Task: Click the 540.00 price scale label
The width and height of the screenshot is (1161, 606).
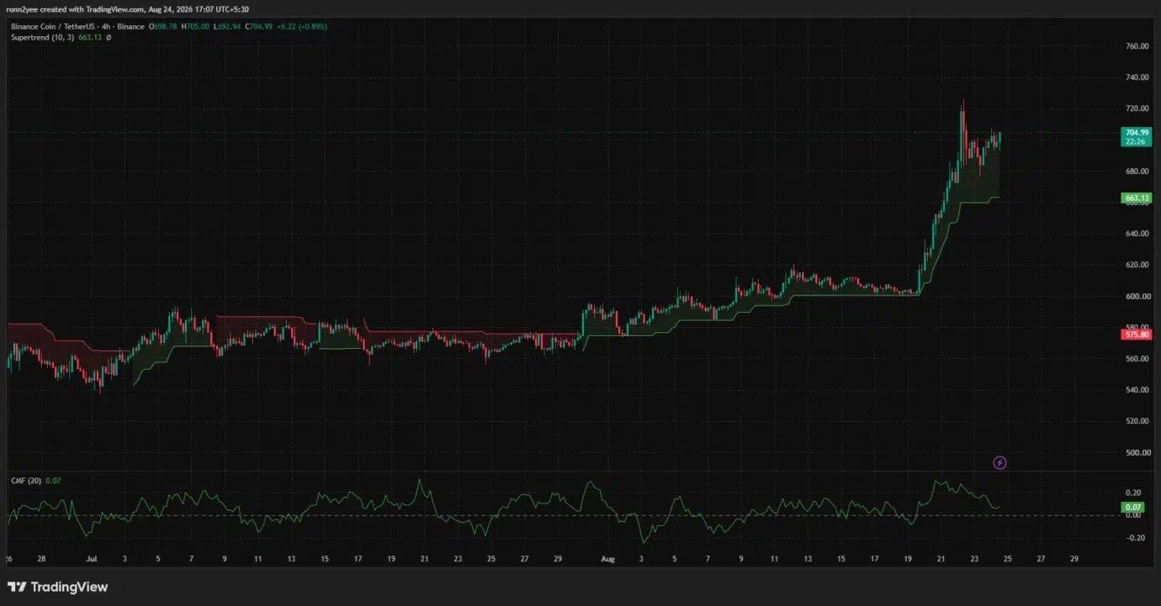Action: tap(1137, 390)
